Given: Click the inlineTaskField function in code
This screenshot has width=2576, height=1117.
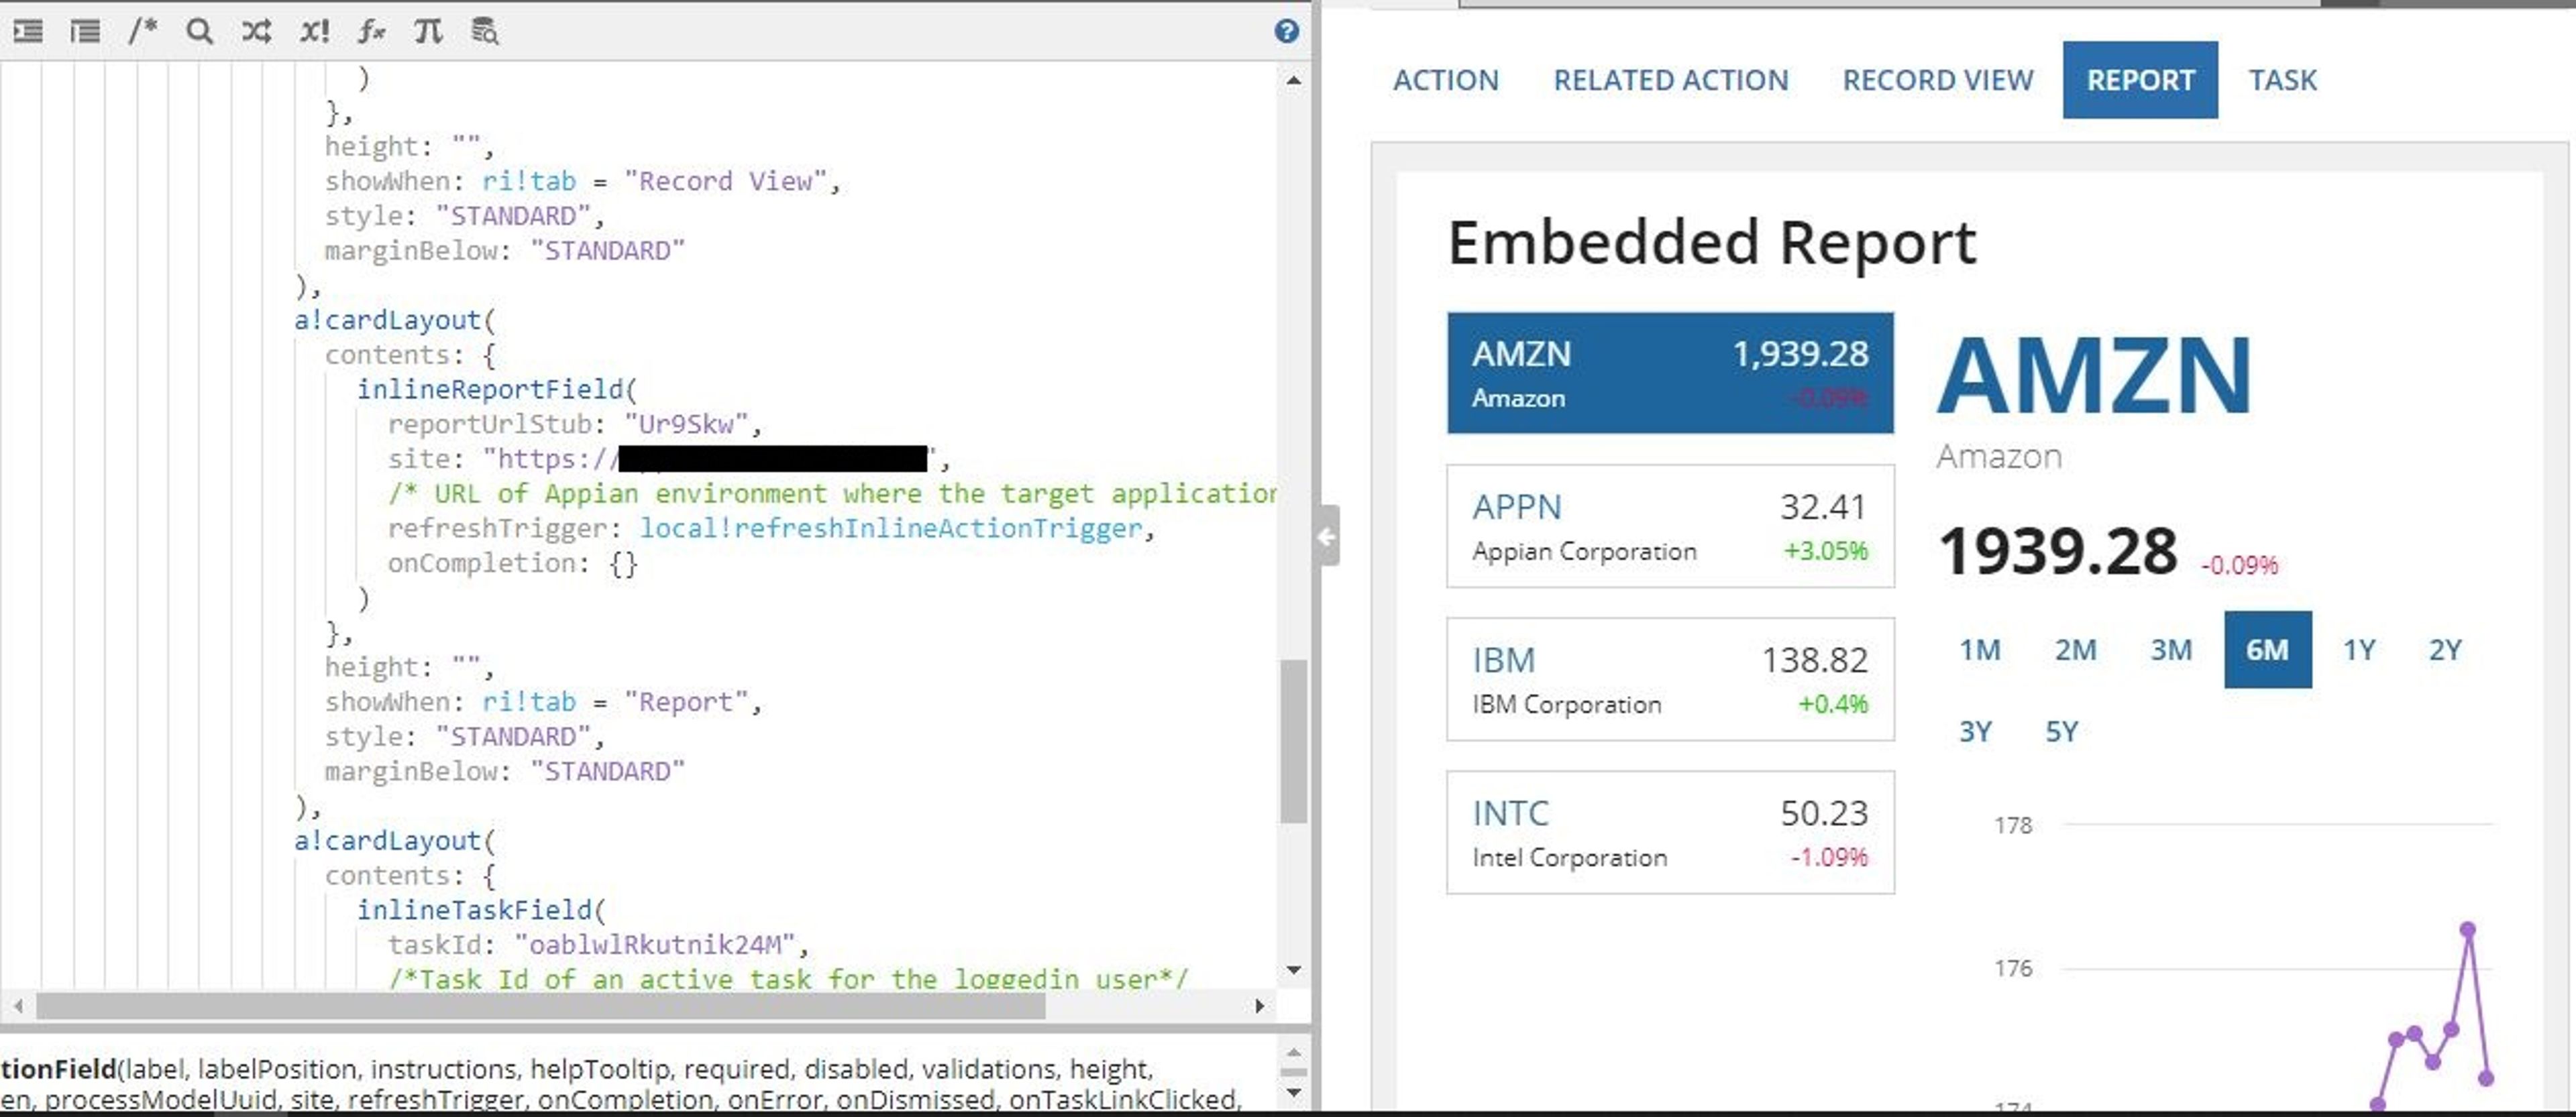Looking at the screenshot, I should 474,909.
